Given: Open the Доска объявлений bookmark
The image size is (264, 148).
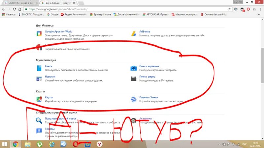Looking at the screenshot, I should coord(127,14).
